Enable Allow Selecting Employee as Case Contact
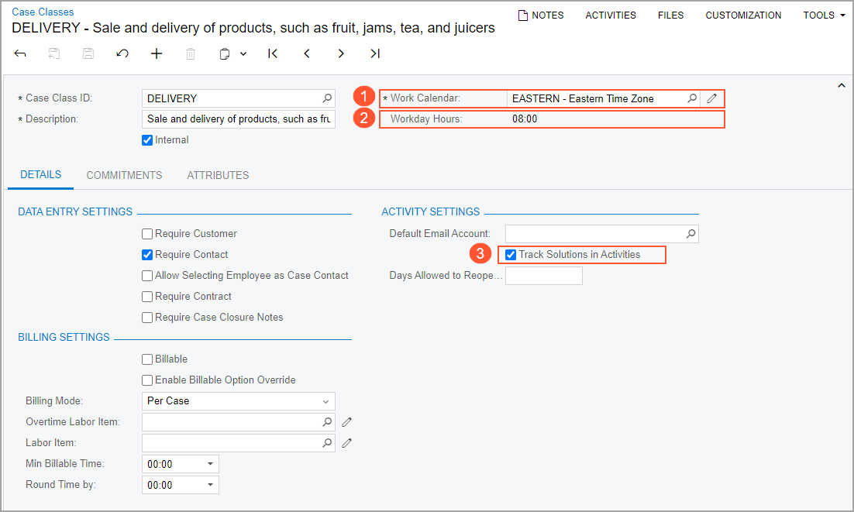 (147, 276)
